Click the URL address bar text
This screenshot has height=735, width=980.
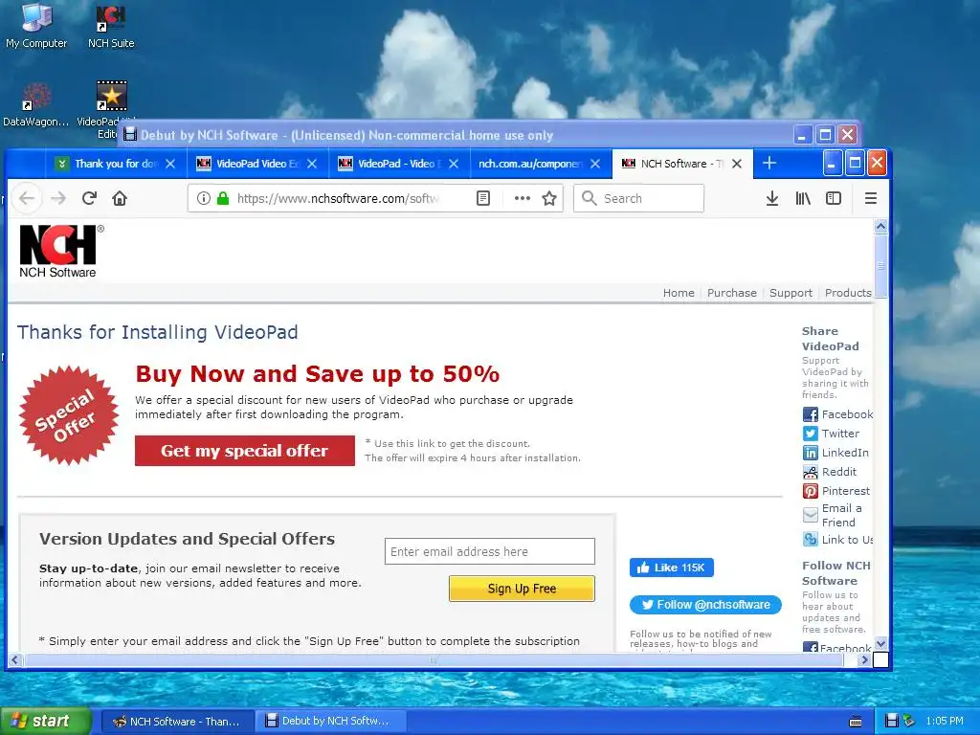[x=338, y=198]
